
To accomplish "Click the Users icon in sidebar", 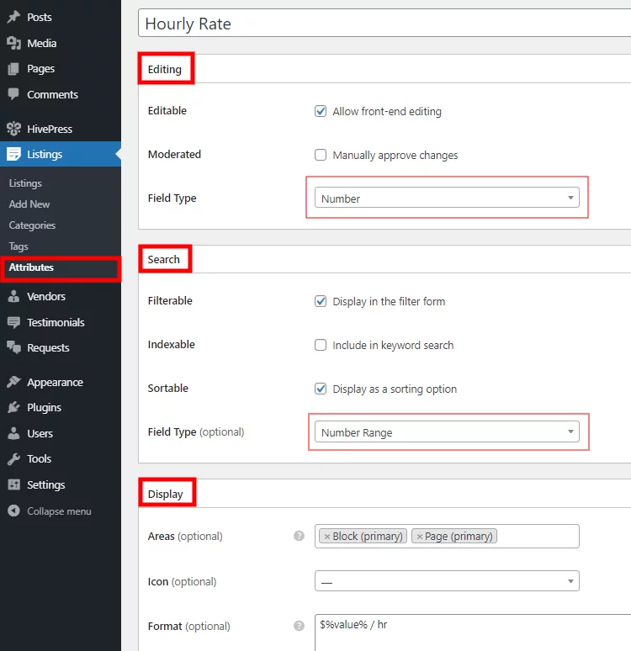I will [x=13, y=433].
